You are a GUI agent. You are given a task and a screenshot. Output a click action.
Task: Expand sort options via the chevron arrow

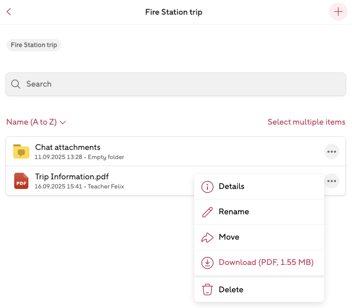63,123
